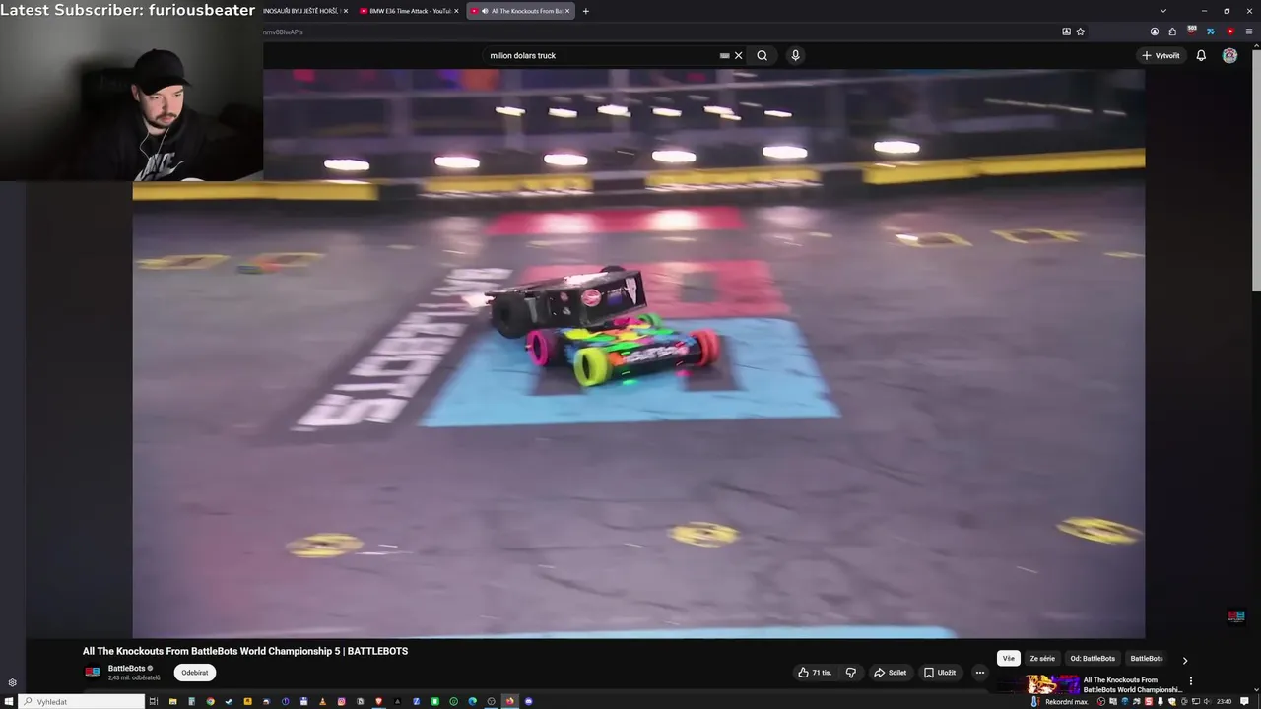Open more actions three-dot menu under video
This screenshot has height=709, width=1261.
click(979, 673)
